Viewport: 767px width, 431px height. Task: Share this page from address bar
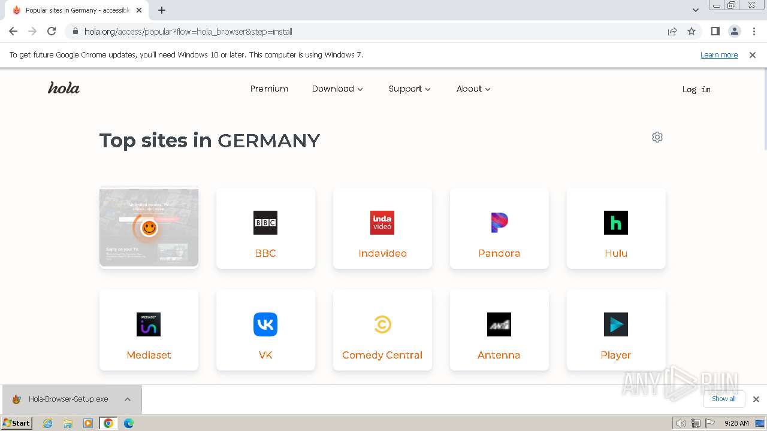(672, 31)
